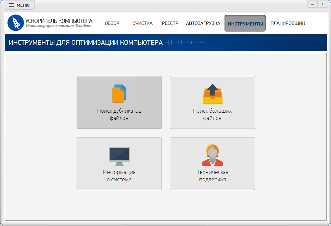Go to the РЕЕСТР tab
331x226 pixels.
coord(170,23)
